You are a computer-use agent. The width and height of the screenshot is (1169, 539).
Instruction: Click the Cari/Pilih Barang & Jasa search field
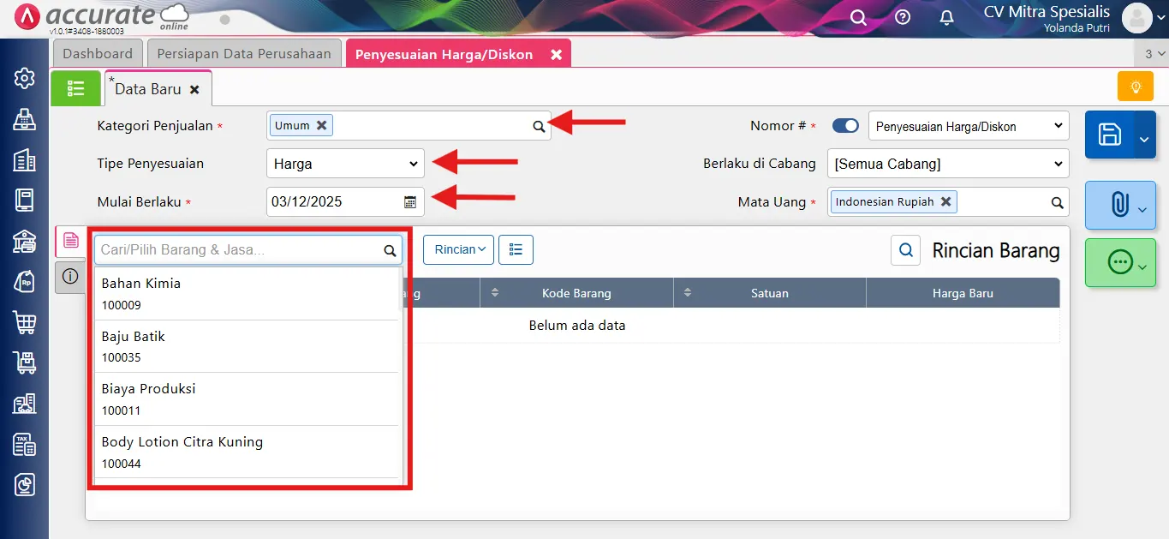coord(238,250)
